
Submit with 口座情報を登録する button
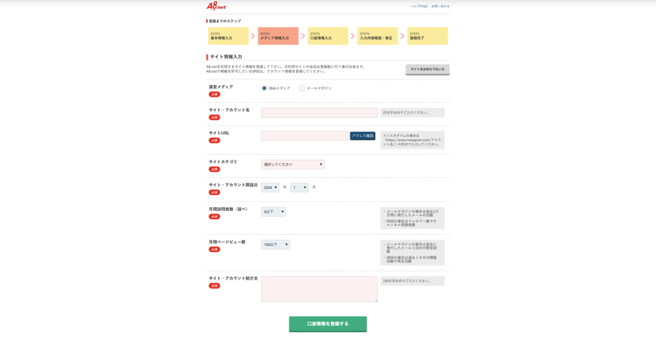[x=328, y=324]
